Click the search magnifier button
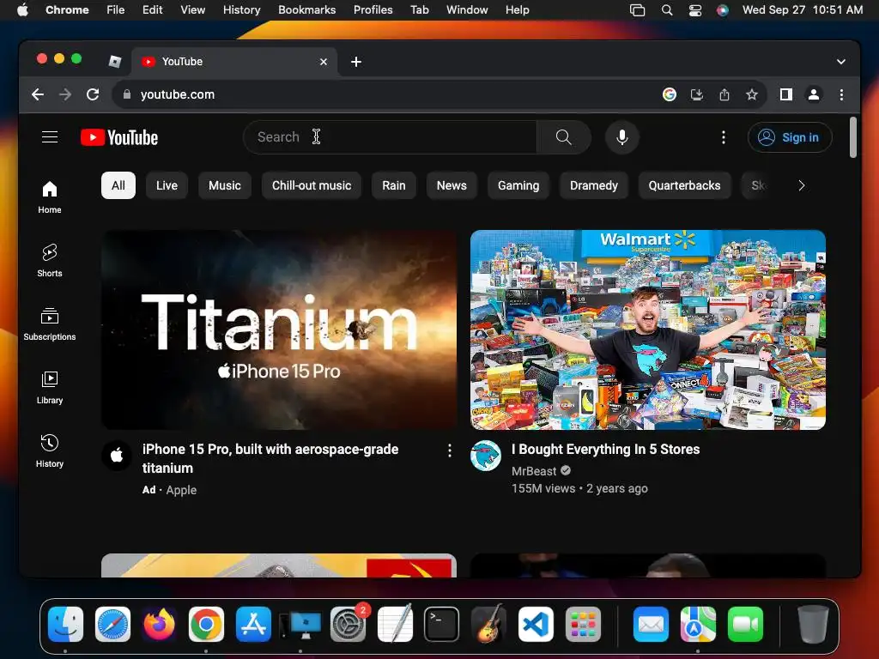The height and width of the screenshot is (659, 879). pyautogui.click(x=563, y=137)
